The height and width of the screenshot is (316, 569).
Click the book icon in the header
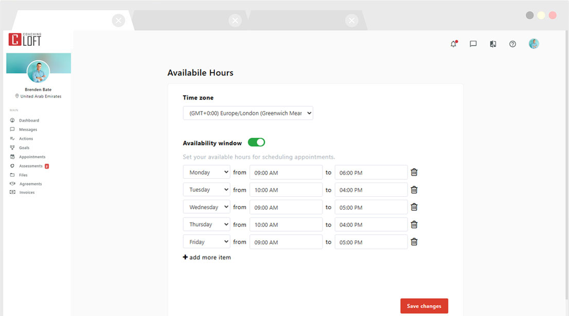pos(493,44)
